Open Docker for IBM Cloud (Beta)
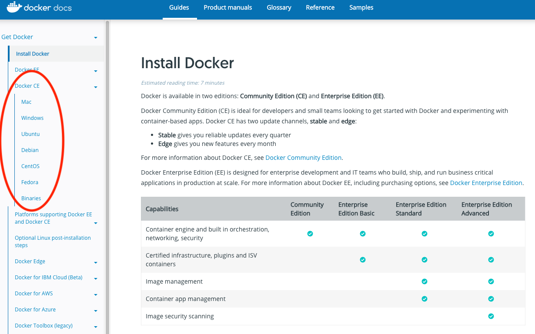This screenshot has height=334, width=535. [x=49, y=278]
